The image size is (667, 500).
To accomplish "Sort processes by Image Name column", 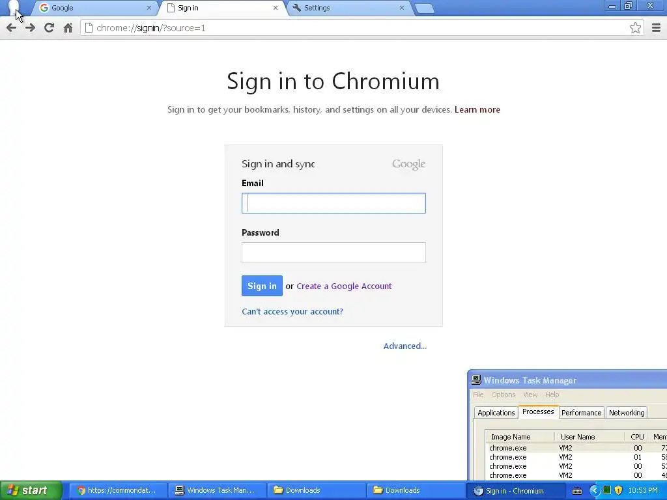I will point(520,437).
